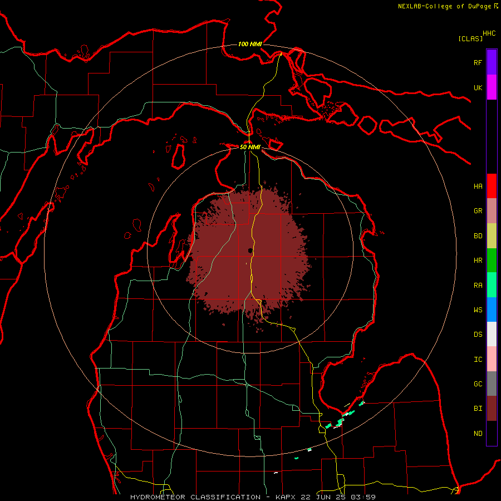This screenshot has height=501, width=501.
Task: Pick the HR dark green legend swatch
Action: (492, 261)
